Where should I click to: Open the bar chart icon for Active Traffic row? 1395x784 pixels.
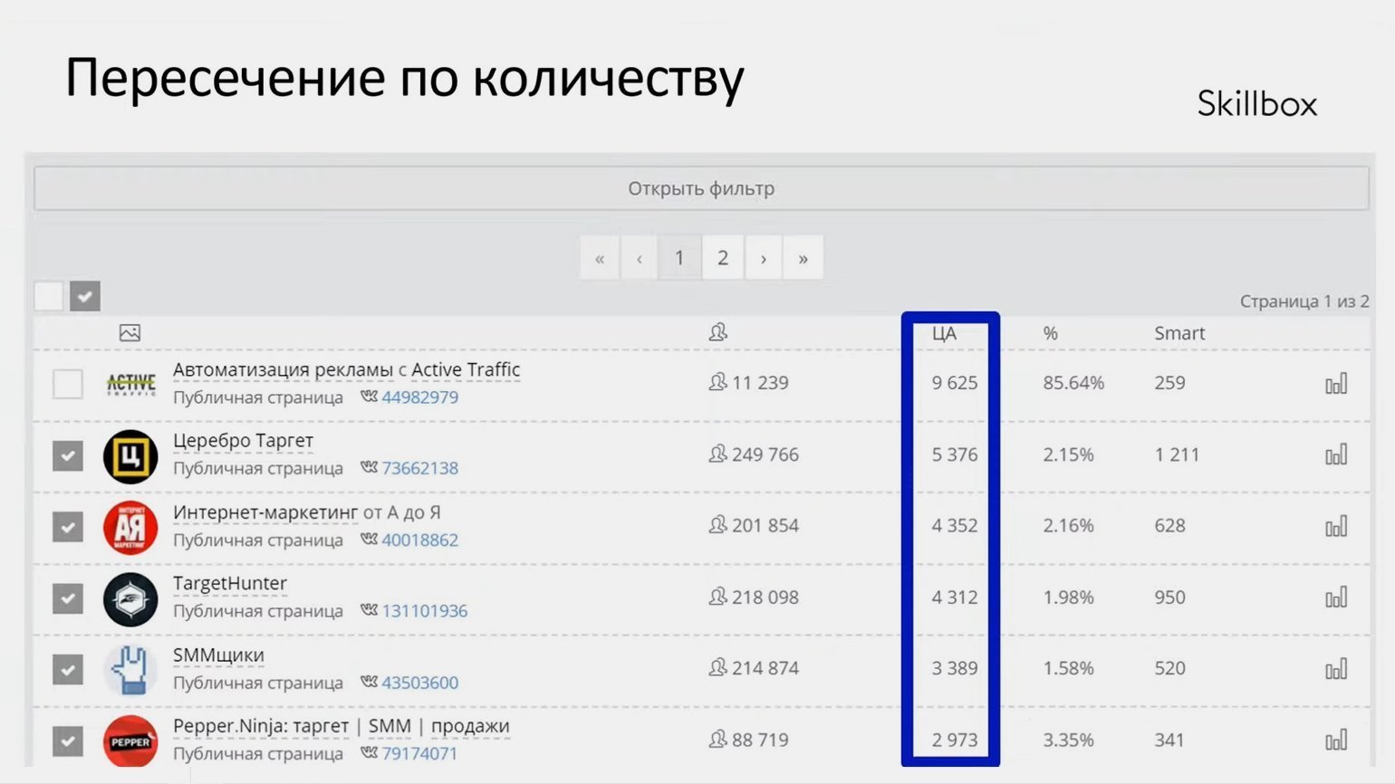pos(1336,384)
